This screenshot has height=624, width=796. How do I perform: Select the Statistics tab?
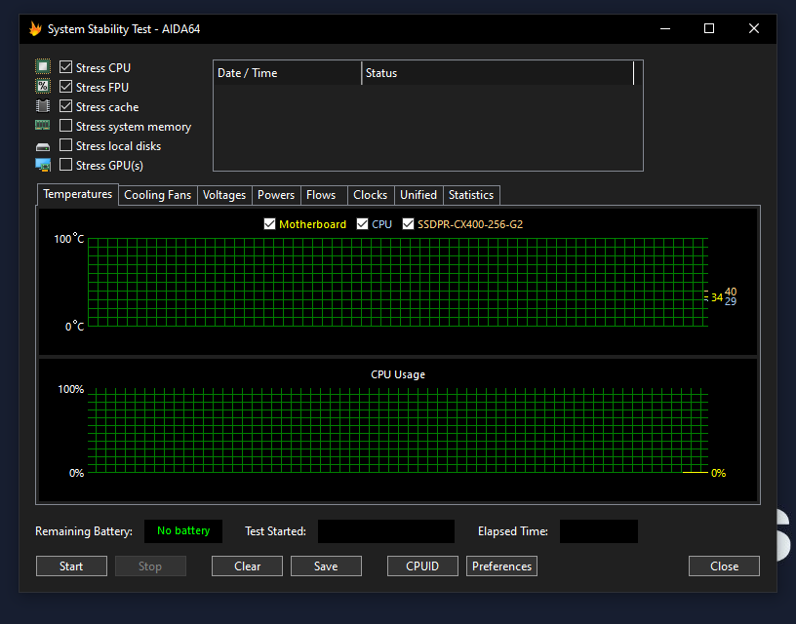(471, 195)
